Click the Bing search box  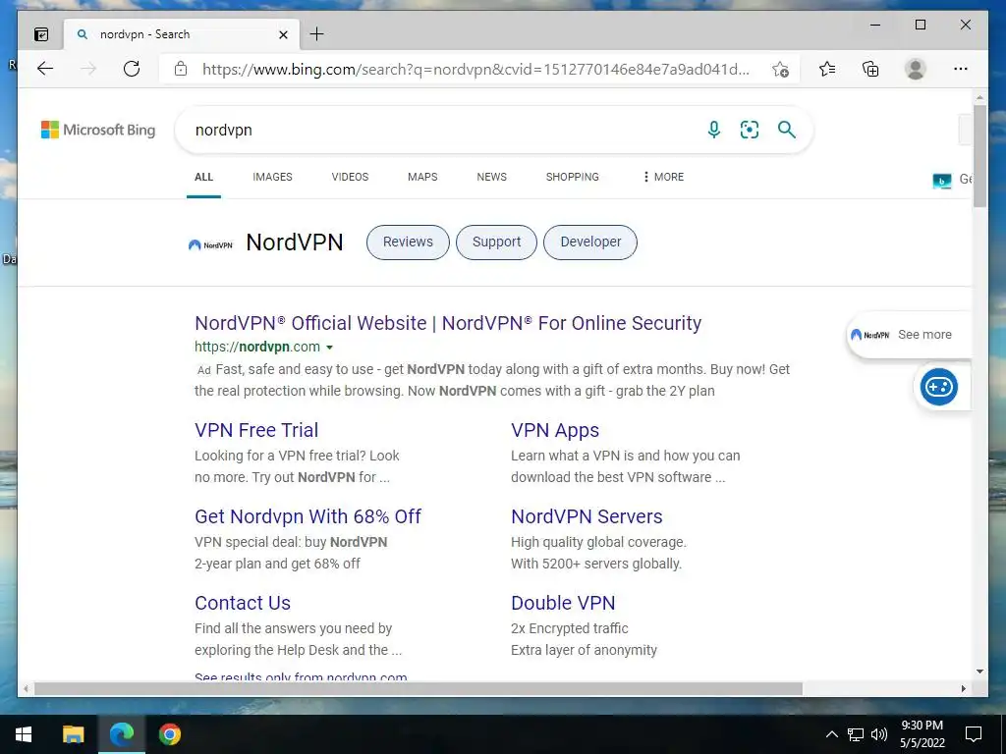[443, 131]
